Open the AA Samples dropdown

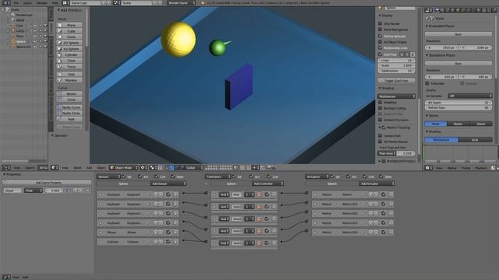469,96
